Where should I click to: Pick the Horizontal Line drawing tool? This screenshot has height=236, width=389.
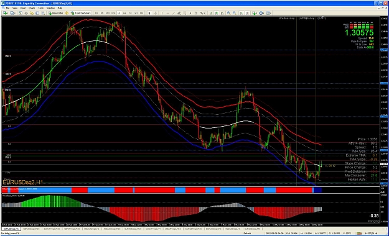(168, 13)
